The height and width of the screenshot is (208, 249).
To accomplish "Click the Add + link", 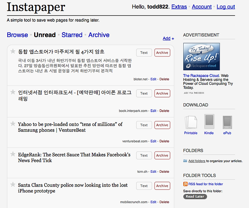I will point(168,38).
